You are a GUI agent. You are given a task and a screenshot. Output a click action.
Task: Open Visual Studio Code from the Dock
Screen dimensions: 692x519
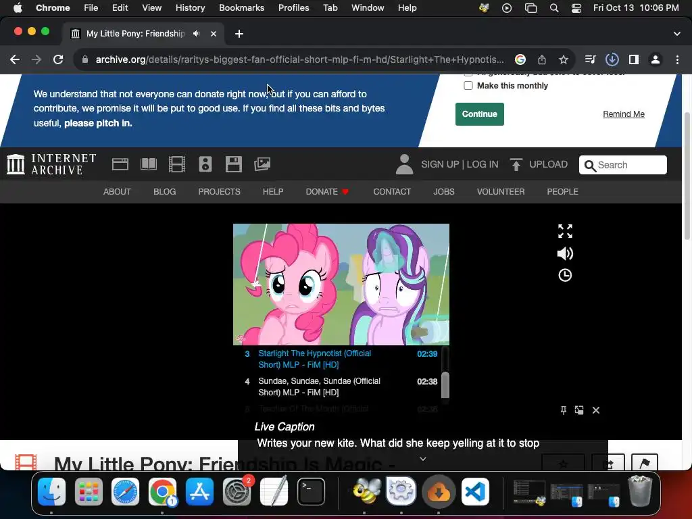click(x=475, y=491)
